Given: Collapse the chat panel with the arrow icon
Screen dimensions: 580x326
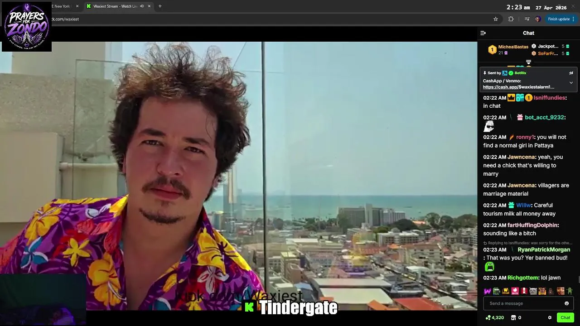Looking at the screenshot, I should pos(483,33).
